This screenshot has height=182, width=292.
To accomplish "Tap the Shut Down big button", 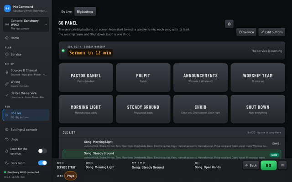I will [258, 109].
